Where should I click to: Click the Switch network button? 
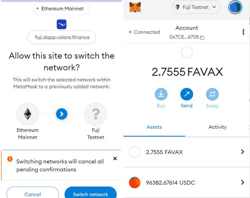pyautogui.click(x=91, y=193)
